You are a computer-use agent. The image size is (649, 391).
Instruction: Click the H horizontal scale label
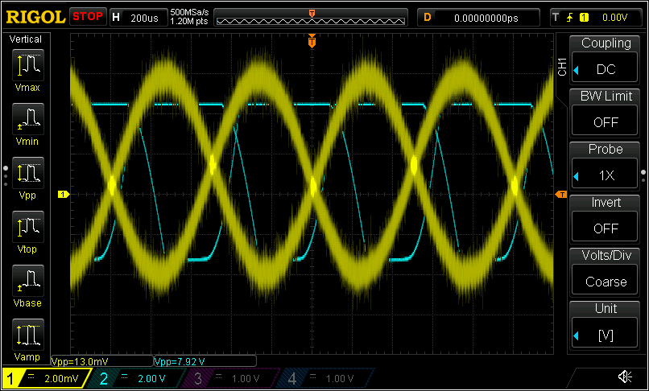116,18
